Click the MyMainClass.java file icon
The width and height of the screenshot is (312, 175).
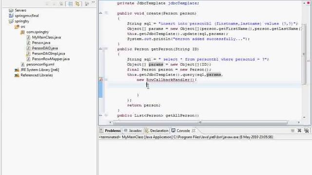coord(28,37)
